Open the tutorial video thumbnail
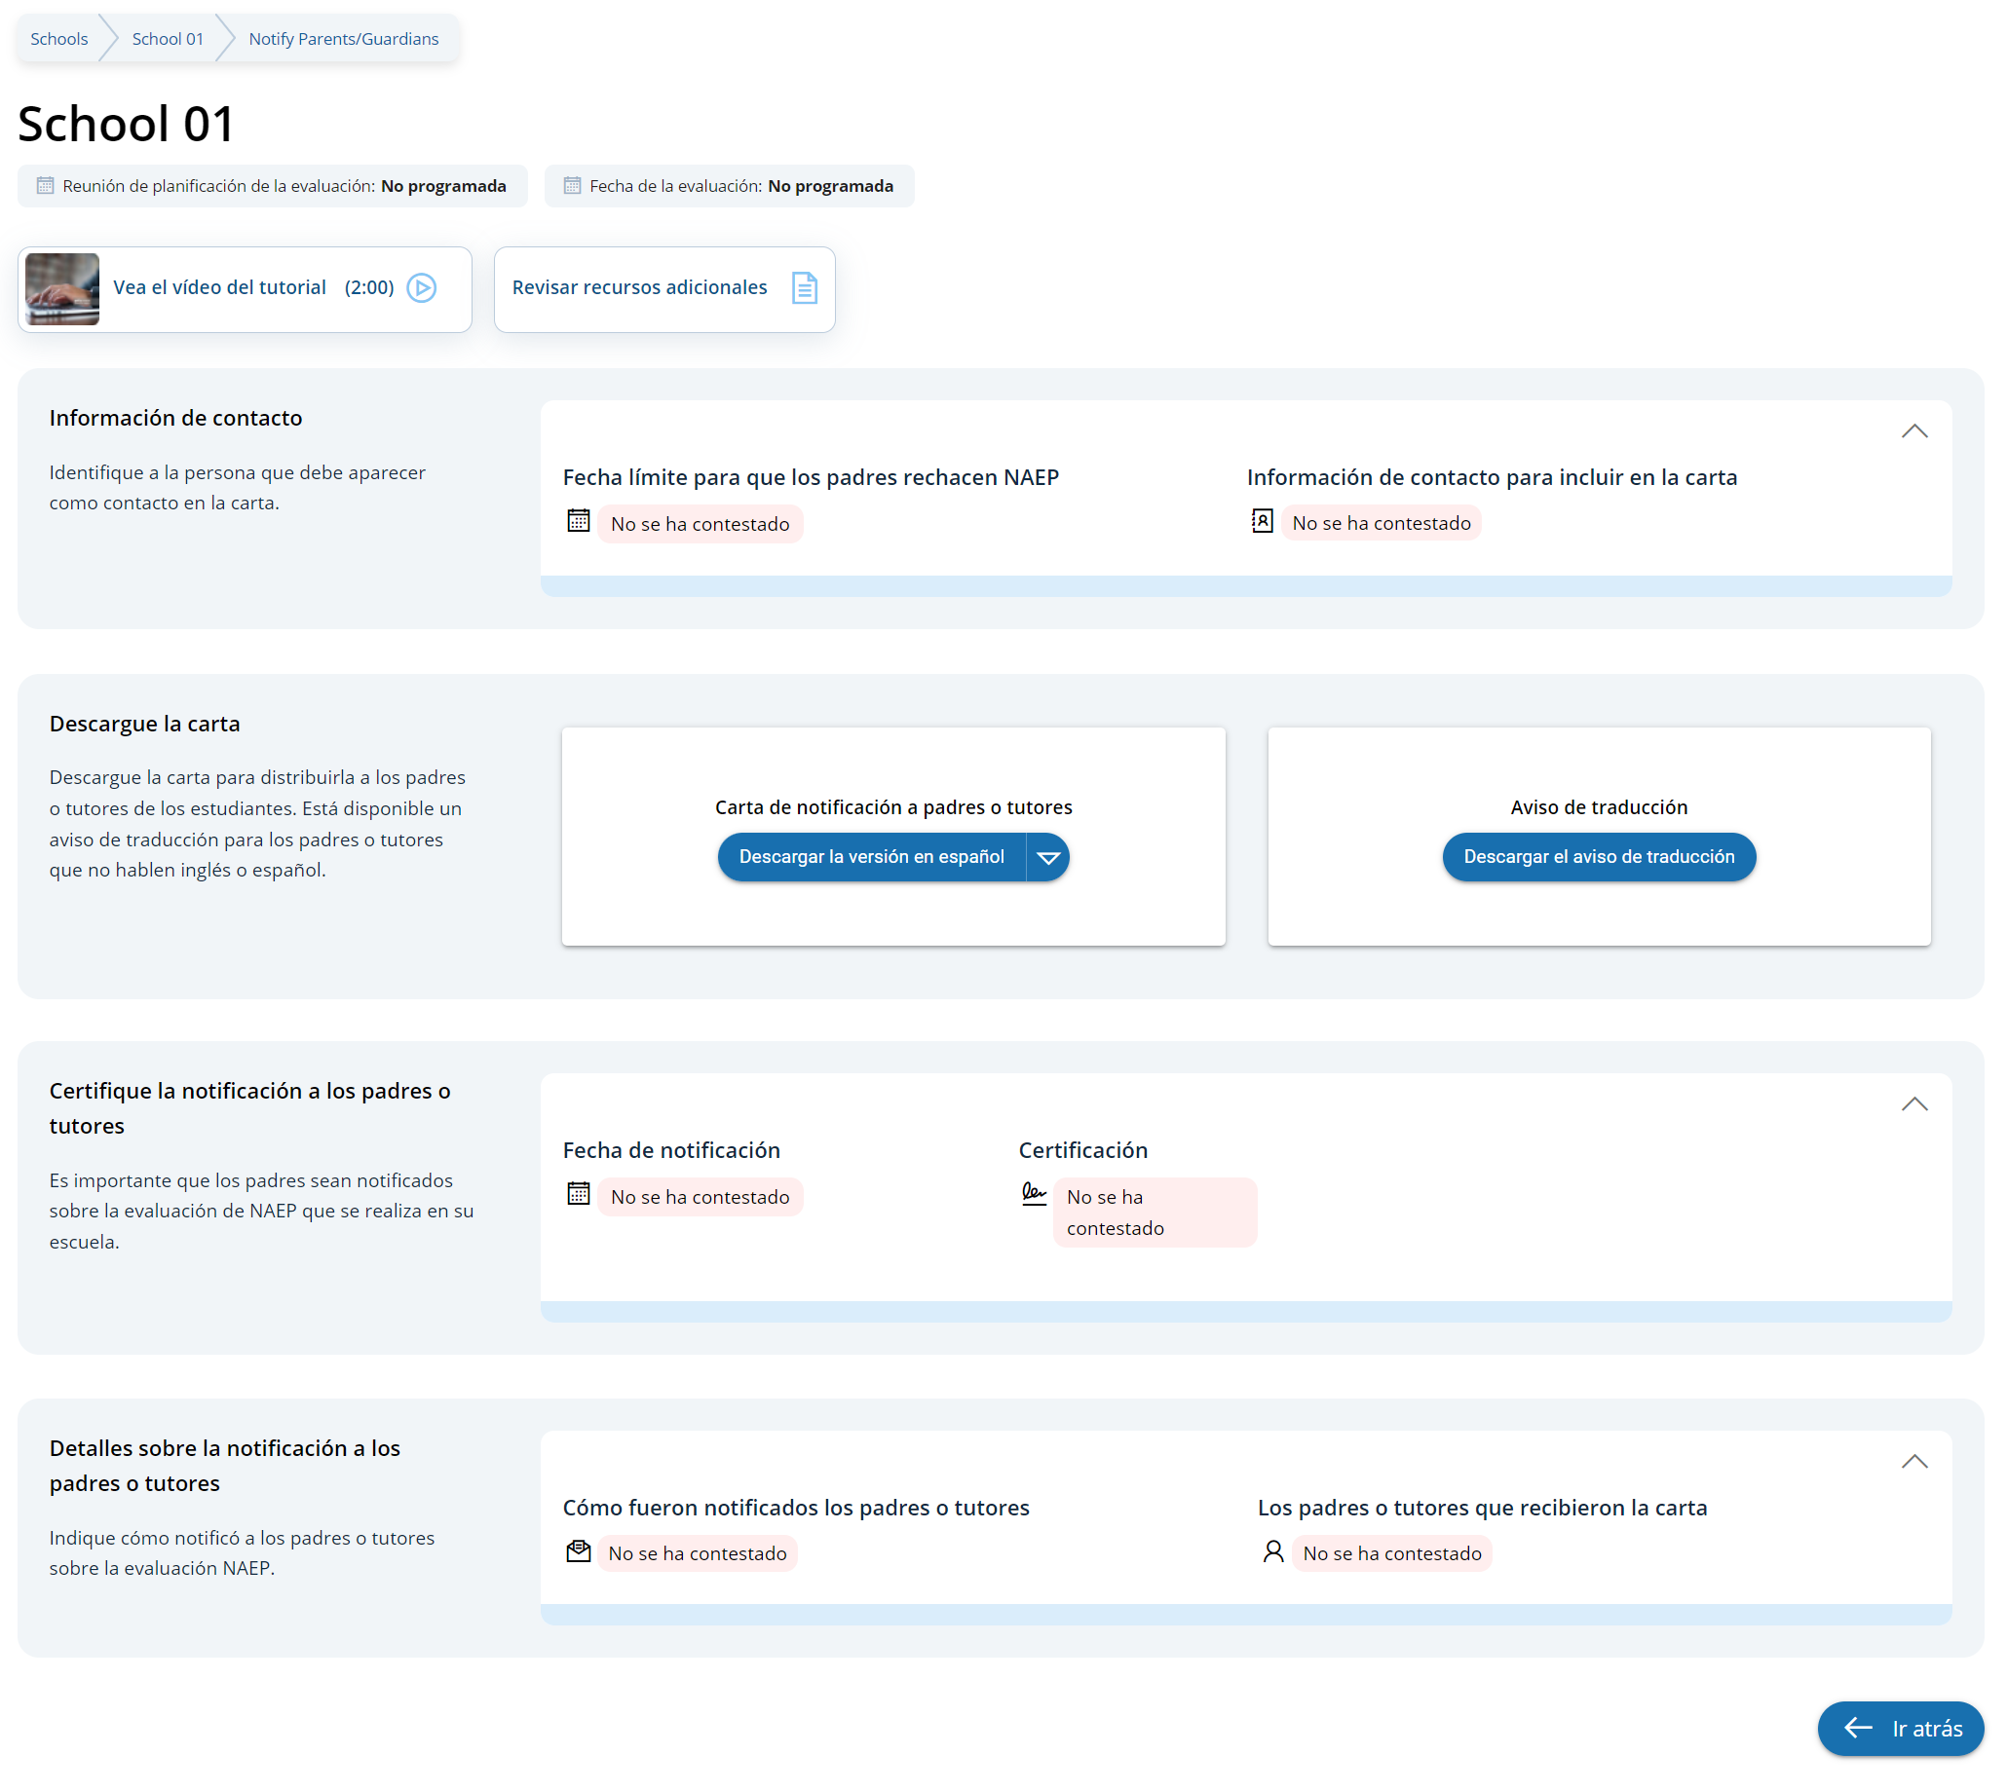This screenshot has width=2007, height=1792. (62, 288)
